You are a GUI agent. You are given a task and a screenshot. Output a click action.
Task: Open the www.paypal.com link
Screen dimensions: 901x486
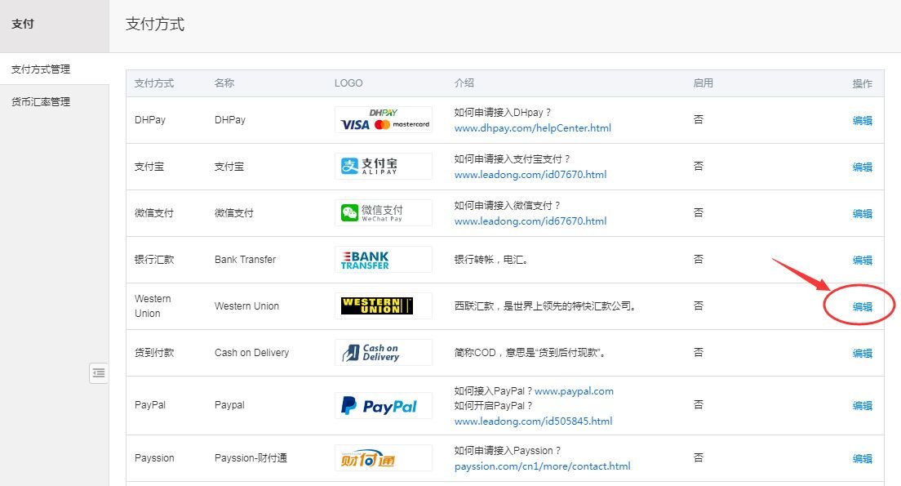[x=574, y=391]
